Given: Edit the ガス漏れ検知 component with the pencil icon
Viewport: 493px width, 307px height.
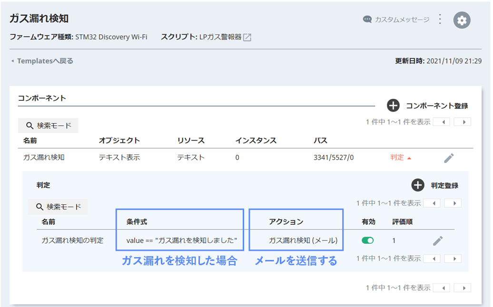Looking at the screenshot, I should 448,158.
